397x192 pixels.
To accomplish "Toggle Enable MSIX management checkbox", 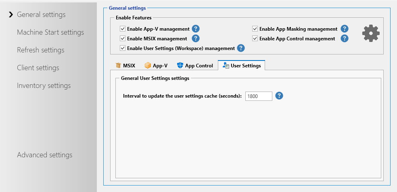I will [123, 38].
